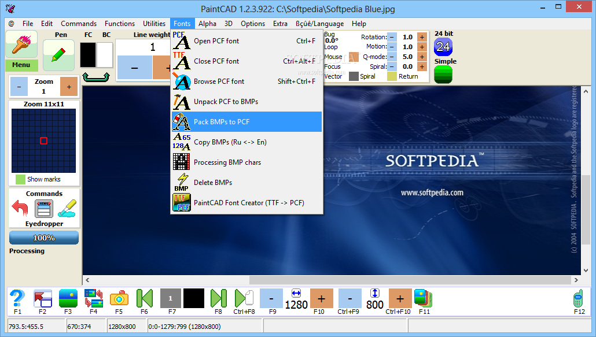Screen dimensions: 596x337
Task: Go to next frame with F8
Action: tap(219, 298)
